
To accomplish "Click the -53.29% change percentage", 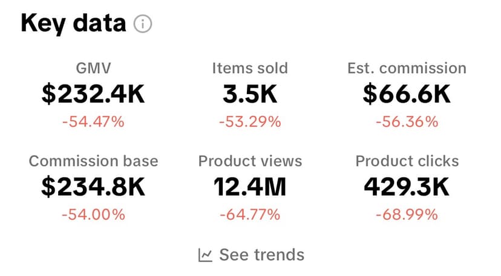I will coord(250,121).
